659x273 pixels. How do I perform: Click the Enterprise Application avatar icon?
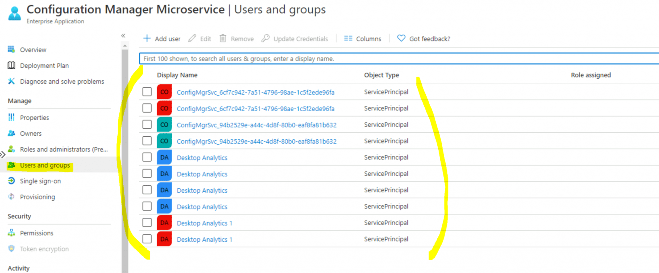(14, 14)
